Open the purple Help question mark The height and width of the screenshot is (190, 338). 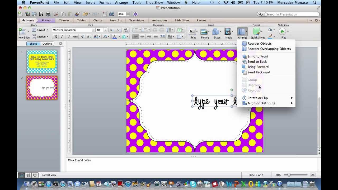(x=135, y=14)
